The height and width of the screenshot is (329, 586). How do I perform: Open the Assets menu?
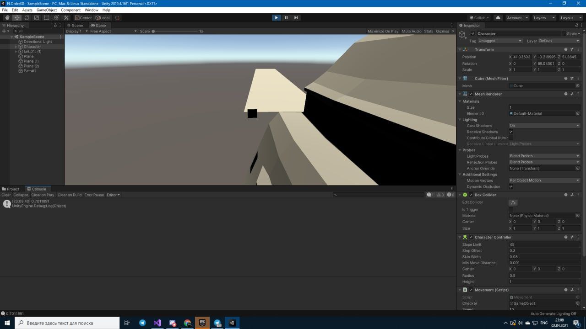pos(27,10)
